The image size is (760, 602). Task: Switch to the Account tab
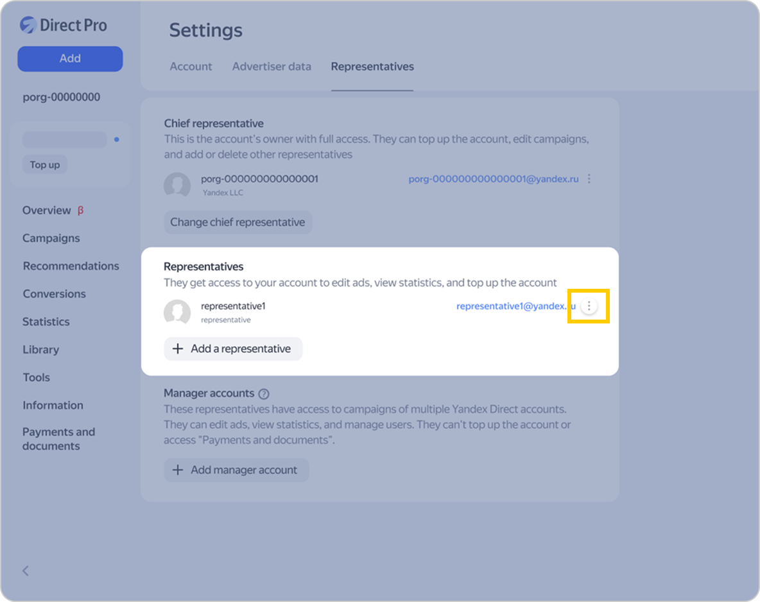click(x=191, y=67)
